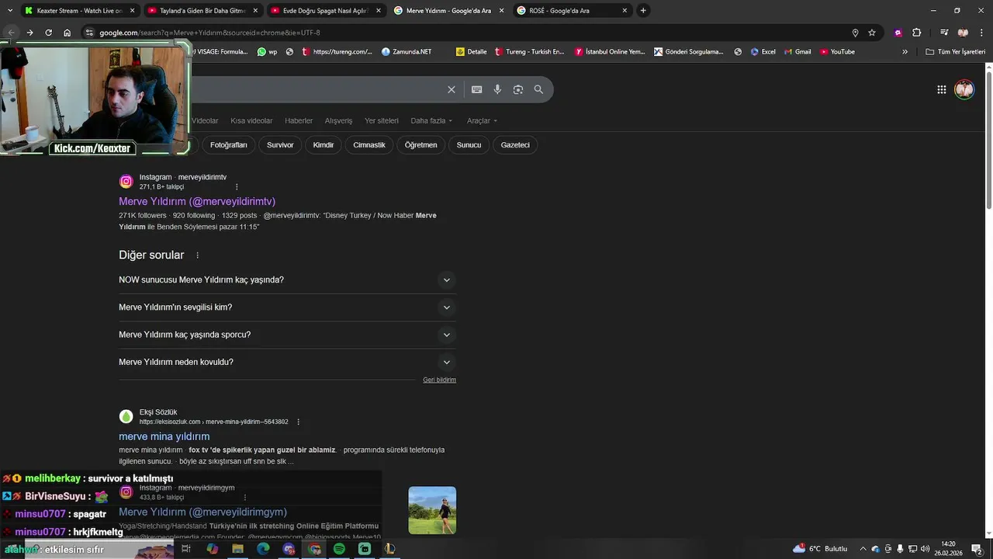
Task: Click the 'Geri bildirim' feedback link
Action: pyautogui.click(x=439, y=380)
